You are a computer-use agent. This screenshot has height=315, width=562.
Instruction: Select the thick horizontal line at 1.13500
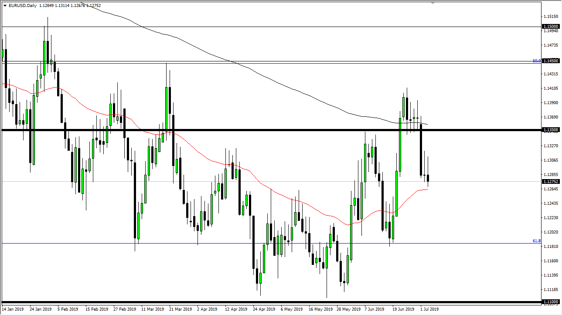click(271, 130)
